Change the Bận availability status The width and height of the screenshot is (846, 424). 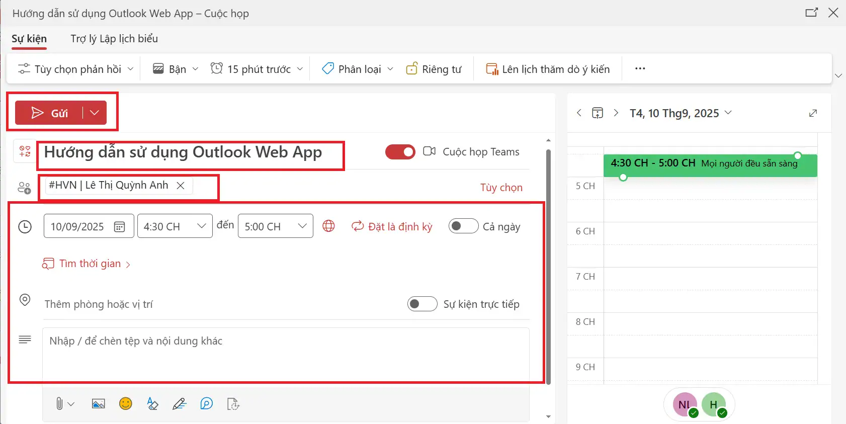point(176,69)
